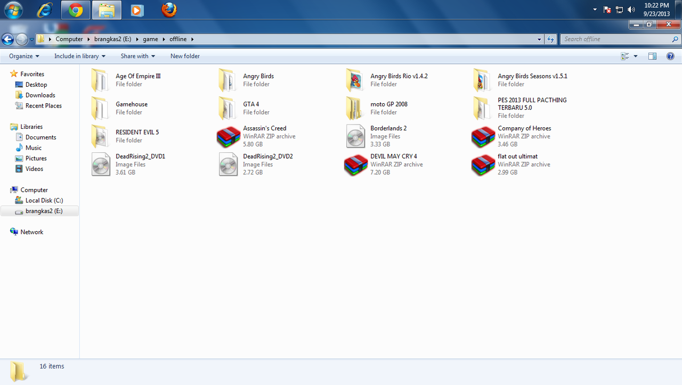The image size is (682, 385).
Task: Open the view options dropdown arrow
Action: tap(636, 56)
